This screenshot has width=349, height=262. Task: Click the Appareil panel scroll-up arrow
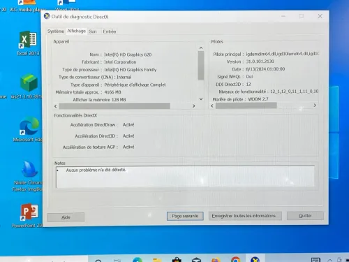tap(201, 48)
